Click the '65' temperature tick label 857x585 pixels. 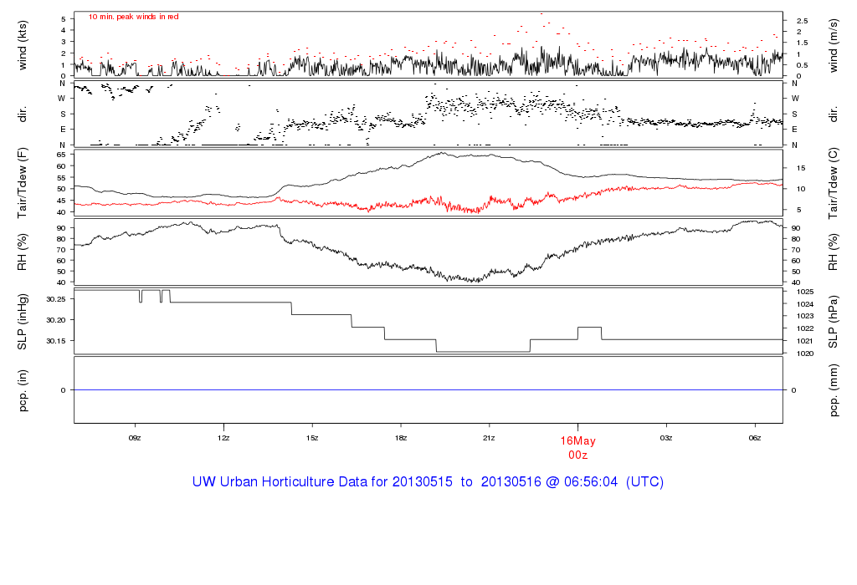pyautogui.click(x=61, y=155)
